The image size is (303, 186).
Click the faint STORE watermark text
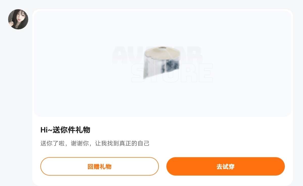coord(172,73)
